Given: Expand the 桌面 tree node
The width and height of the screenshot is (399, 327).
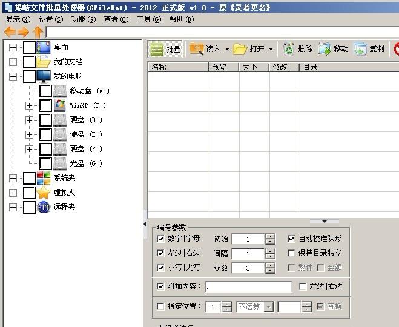Looking at the screenshot, I should tap(13, 47).
